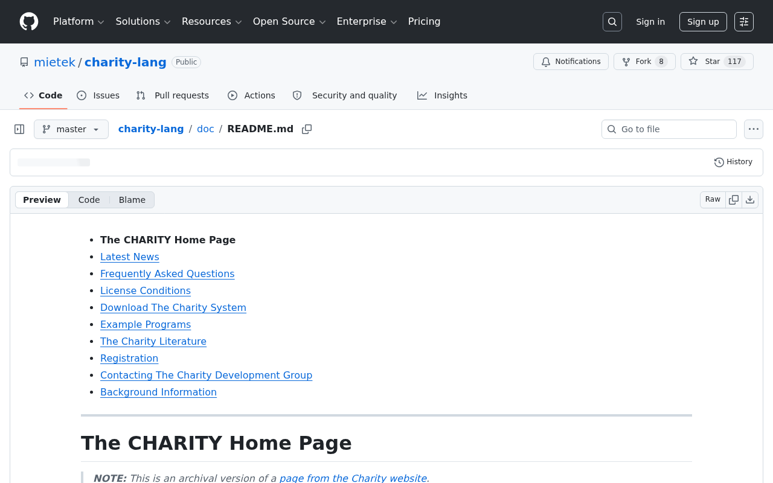Click the repository icon beside mietek

[x=24, y=62]
